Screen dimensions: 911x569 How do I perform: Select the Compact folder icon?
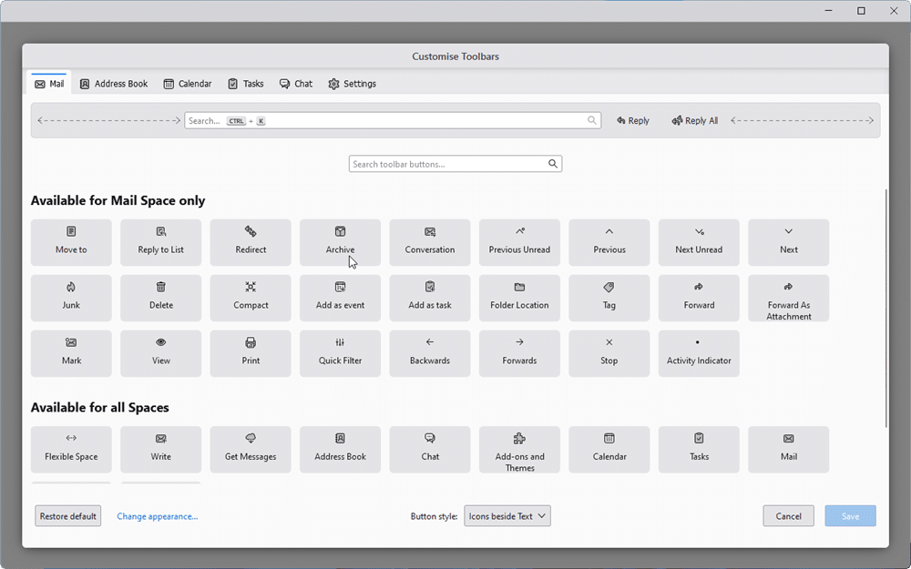pyautogui.click(x=250, y=298)
